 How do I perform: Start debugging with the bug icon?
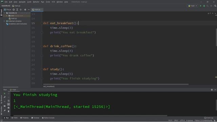(204, 6)
